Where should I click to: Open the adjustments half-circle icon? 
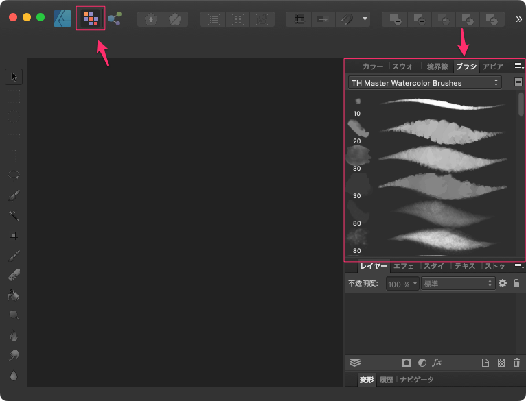422,363
